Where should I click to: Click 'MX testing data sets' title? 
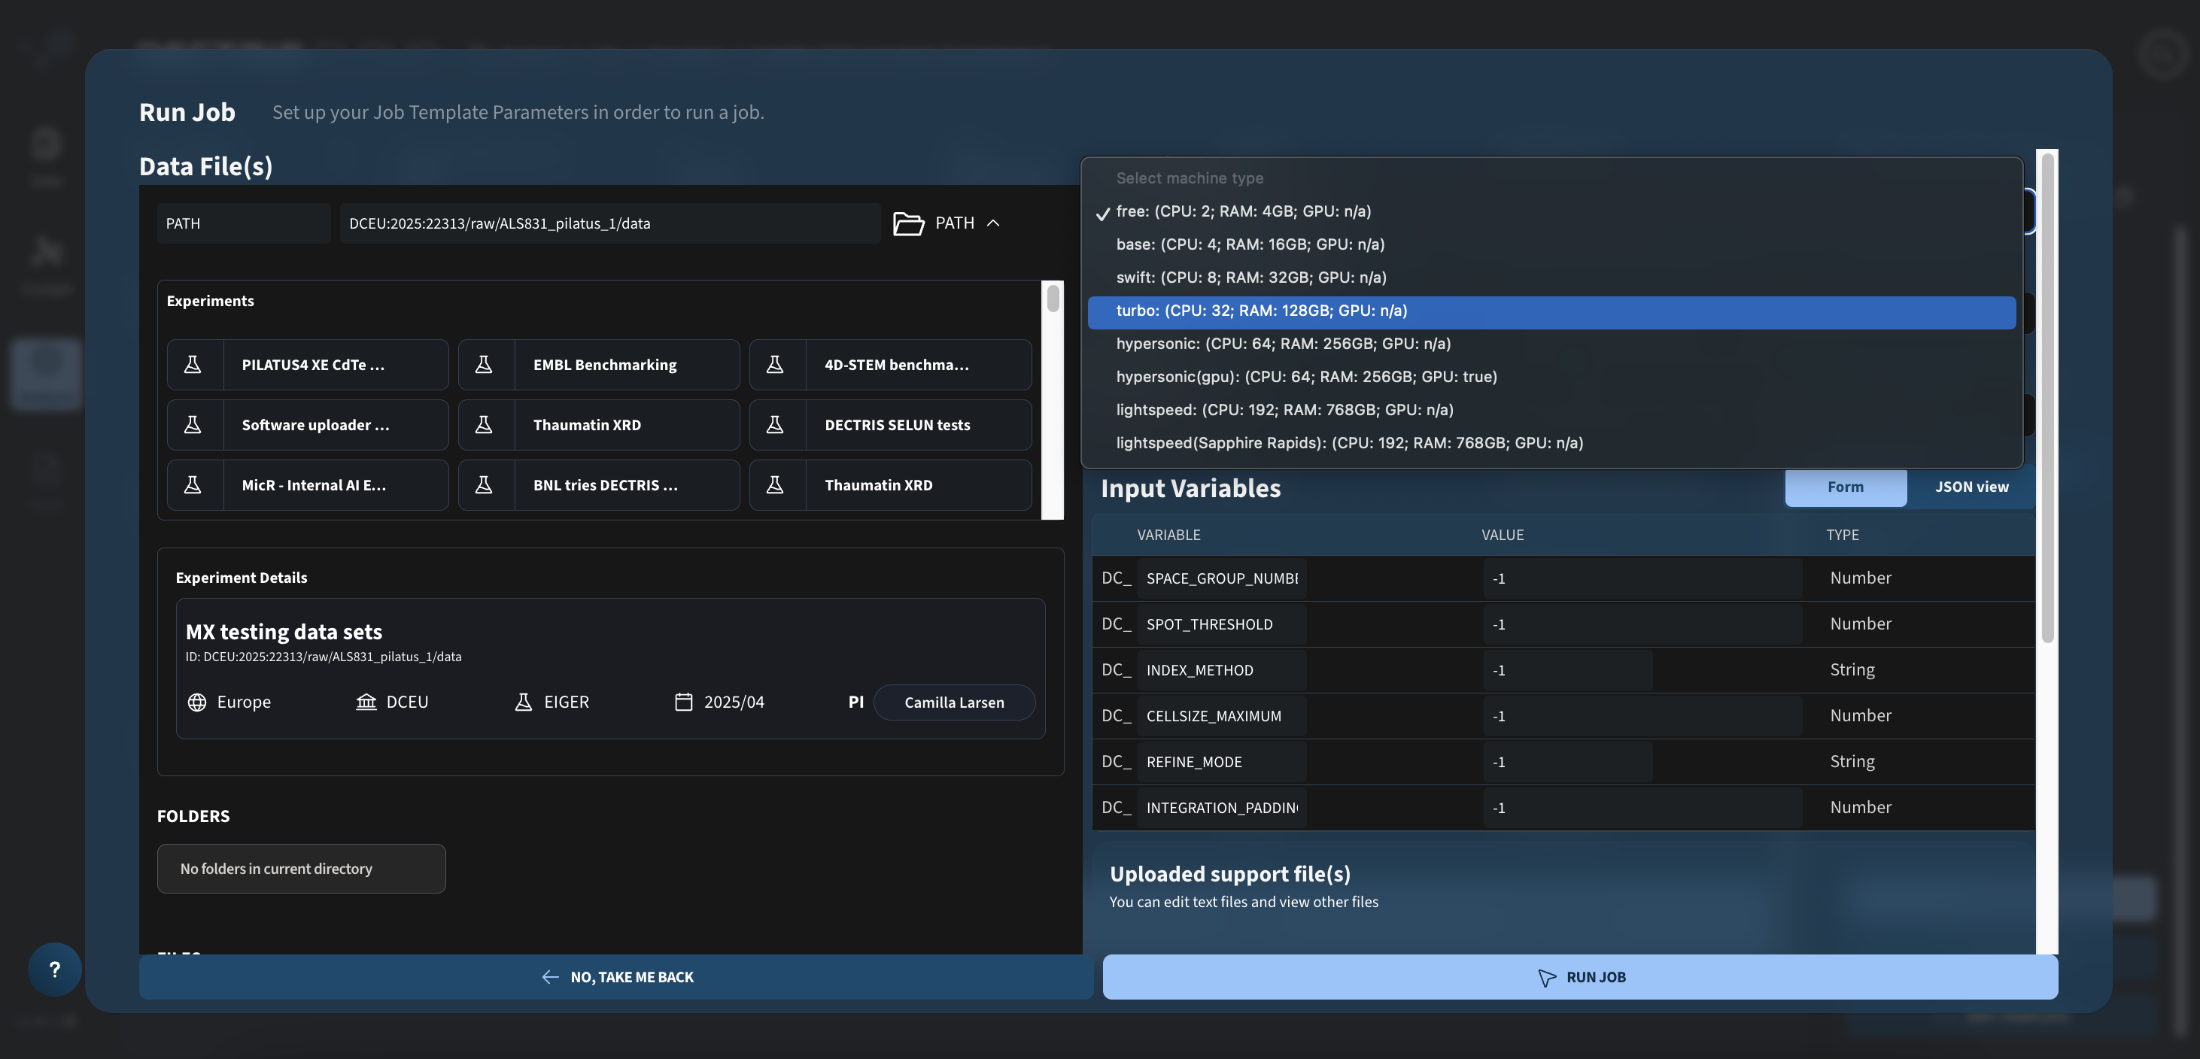click(x=284, y=632)
